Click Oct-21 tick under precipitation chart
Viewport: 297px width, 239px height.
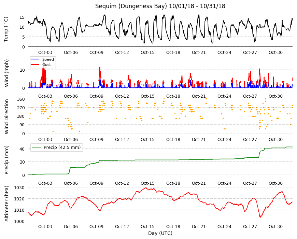click(x=199, y=183)
